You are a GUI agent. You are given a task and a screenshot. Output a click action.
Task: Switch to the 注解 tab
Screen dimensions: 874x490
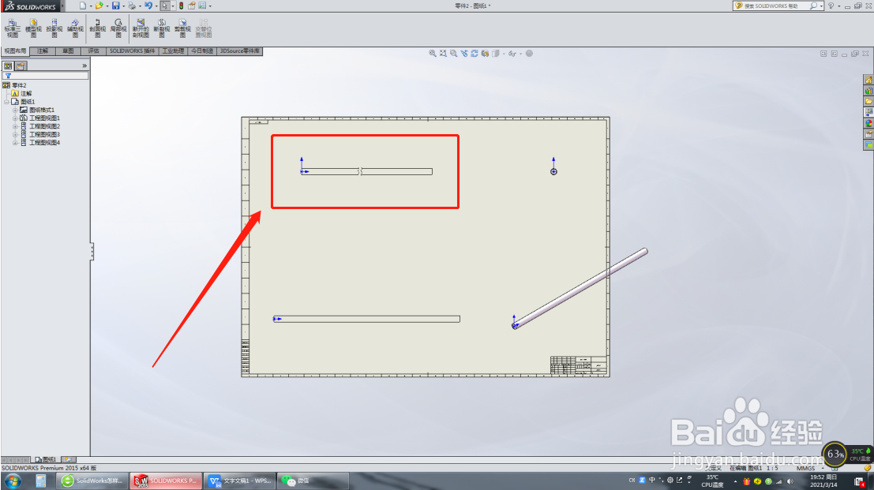(43, 51)
